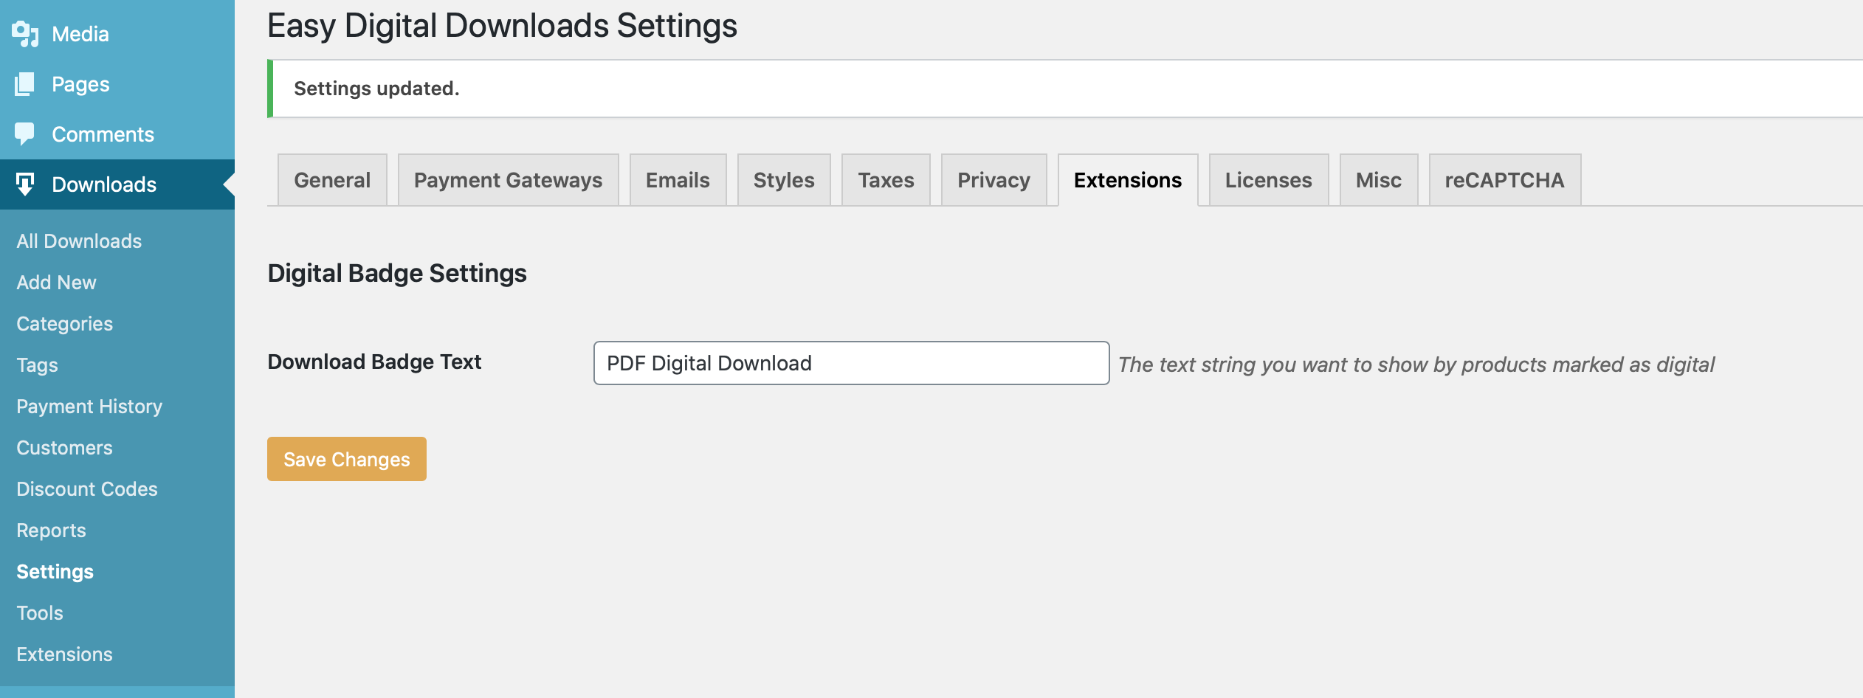Go to the Taxes tab

pyautogui.click(x=886, y=180)
